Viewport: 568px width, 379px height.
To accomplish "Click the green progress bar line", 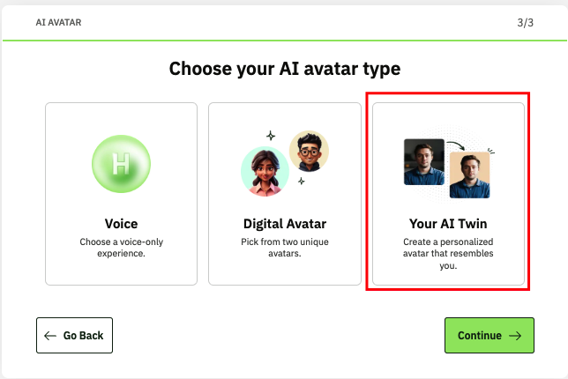I will coord(284,41).
